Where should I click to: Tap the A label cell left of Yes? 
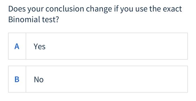click(x=17, y=46)
